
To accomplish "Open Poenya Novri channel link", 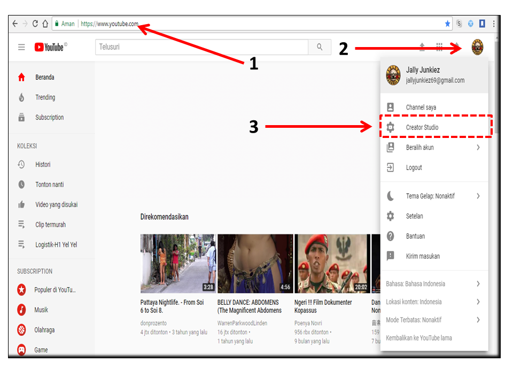I will click(x=308, y=323).
